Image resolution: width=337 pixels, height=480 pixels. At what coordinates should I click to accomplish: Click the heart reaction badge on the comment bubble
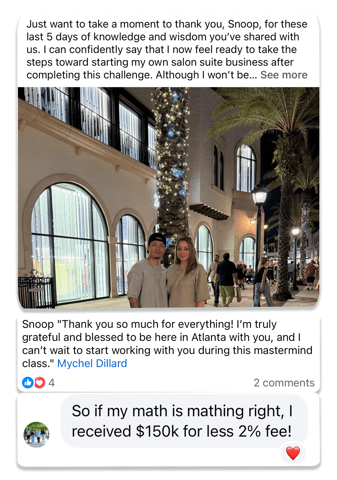point(293,453)
